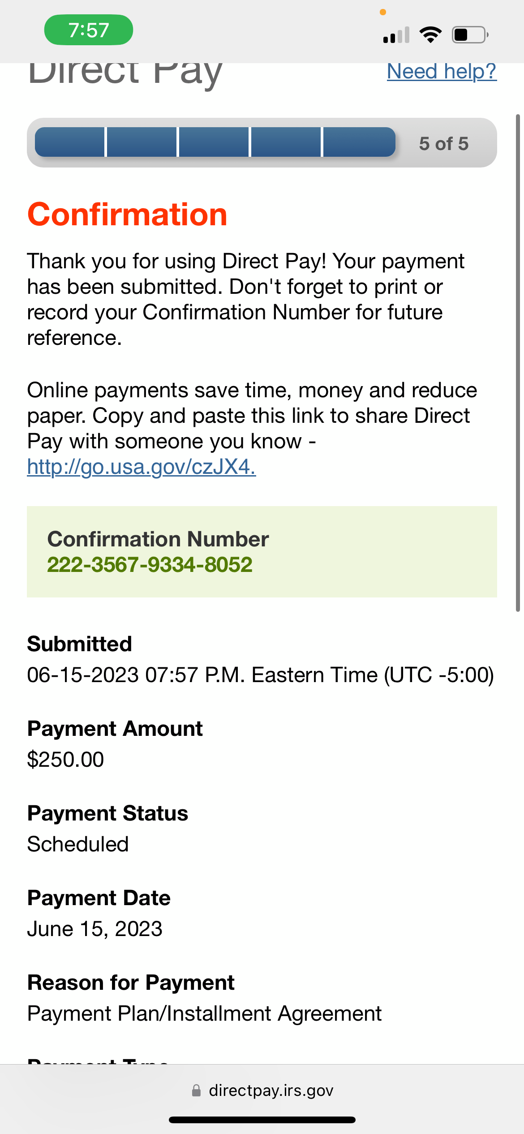Tap the directpay.irs.gov address bar
This screenshot has height=1134, width=524.
[271, 1091]
